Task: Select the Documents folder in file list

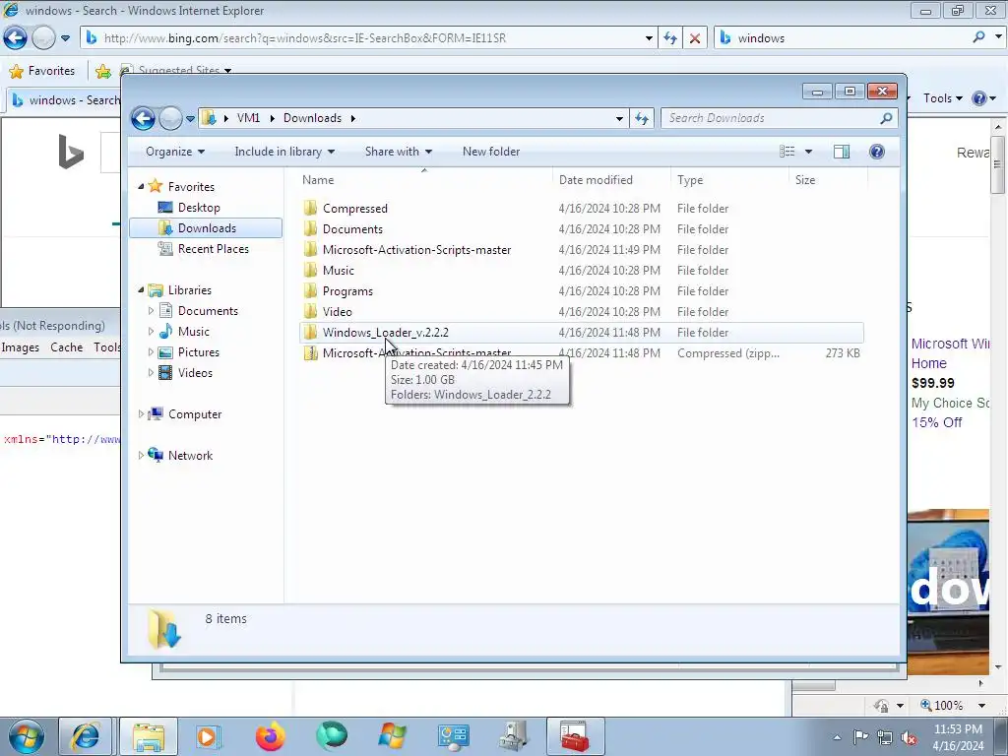Action: pos(352,228)
